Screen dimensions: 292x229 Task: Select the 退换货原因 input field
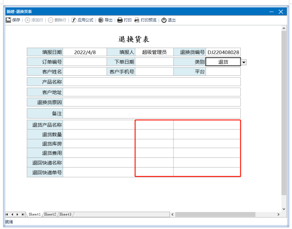pyautogui.click(x=152, y=102)
